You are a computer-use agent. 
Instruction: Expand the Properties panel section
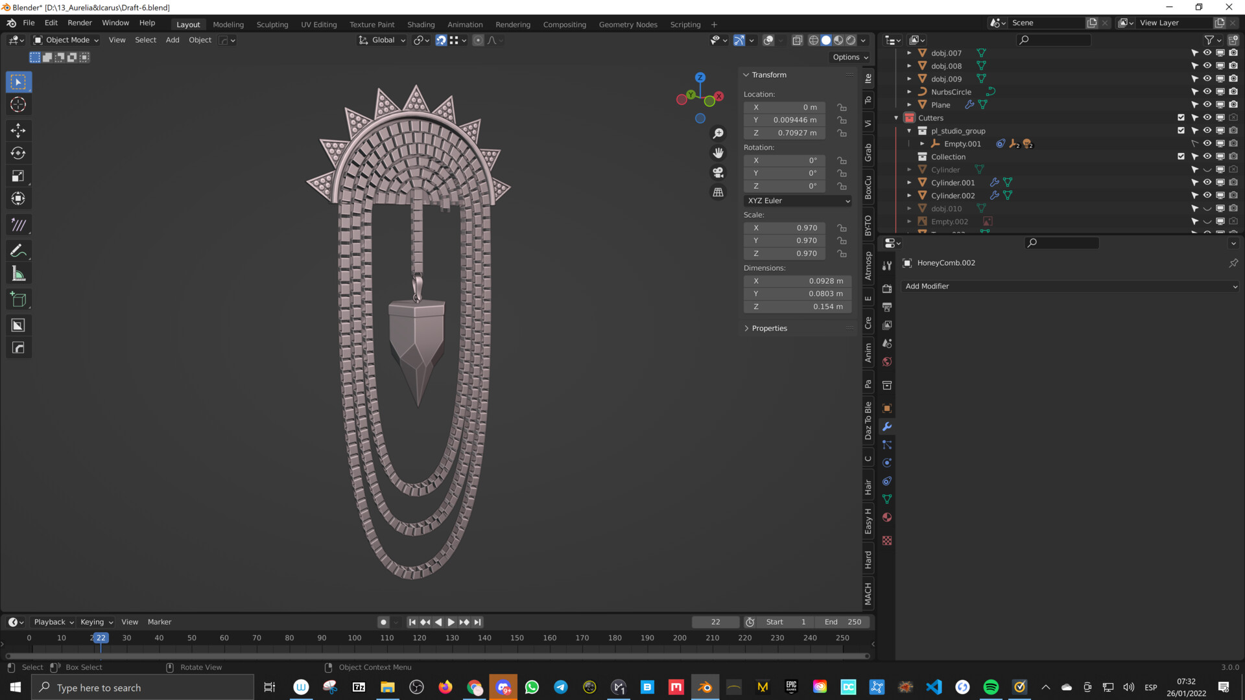[769, 329]
